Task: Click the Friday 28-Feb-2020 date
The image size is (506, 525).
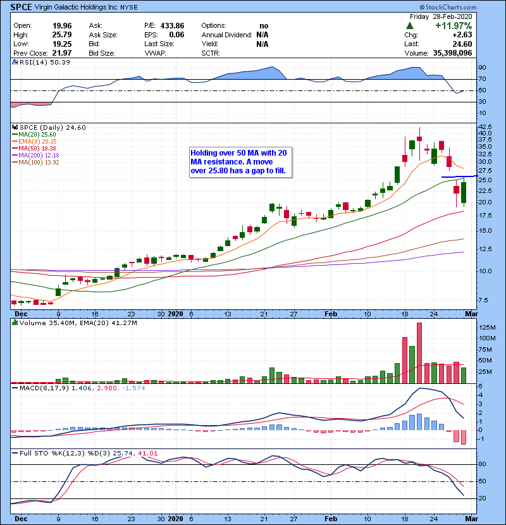Action: 441,16
